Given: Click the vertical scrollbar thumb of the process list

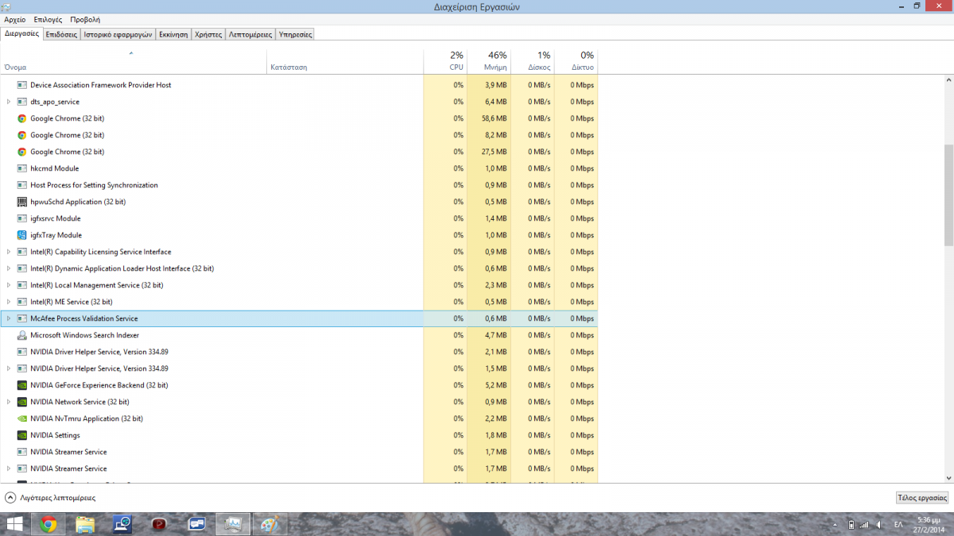Looking at the screenshot, I should point(949,195).
